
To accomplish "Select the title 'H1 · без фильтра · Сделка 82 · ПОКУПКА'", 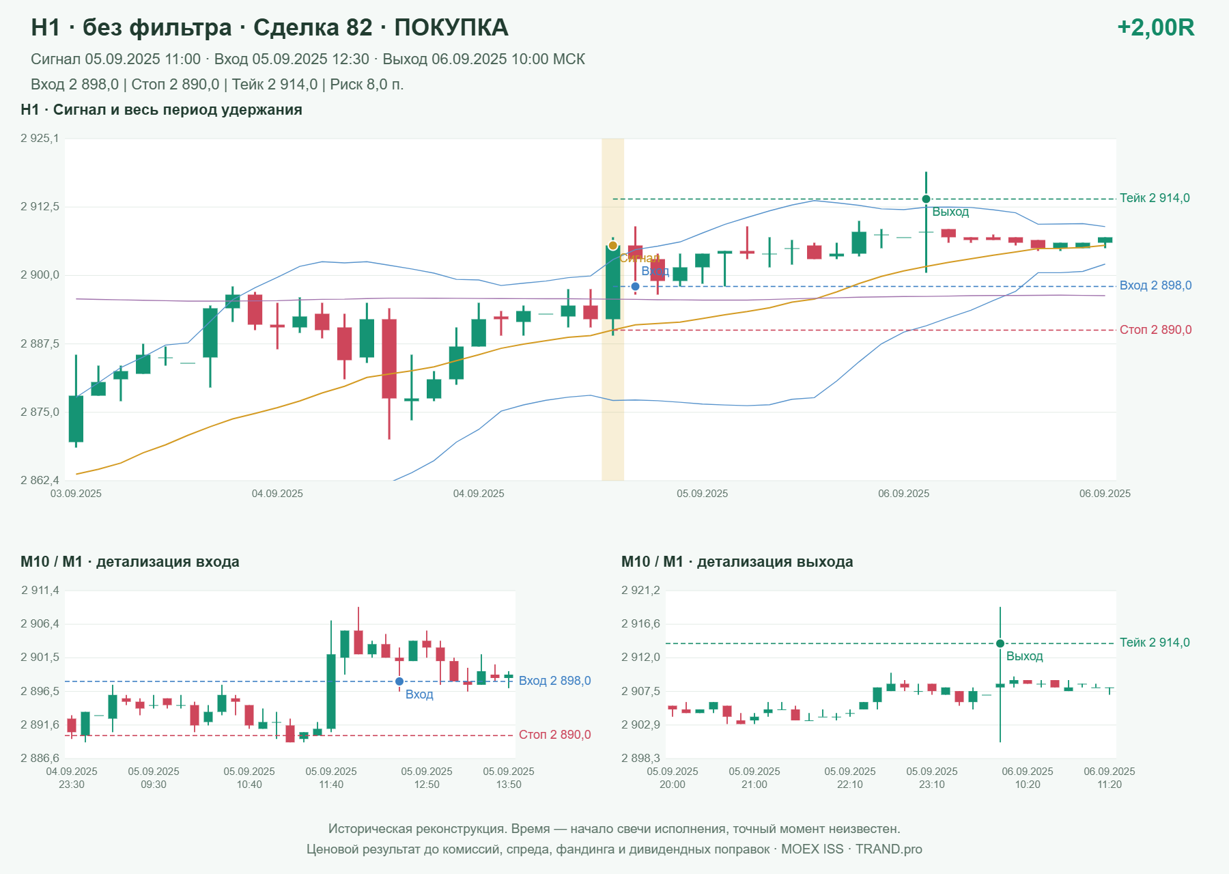I will click(270, 27).
